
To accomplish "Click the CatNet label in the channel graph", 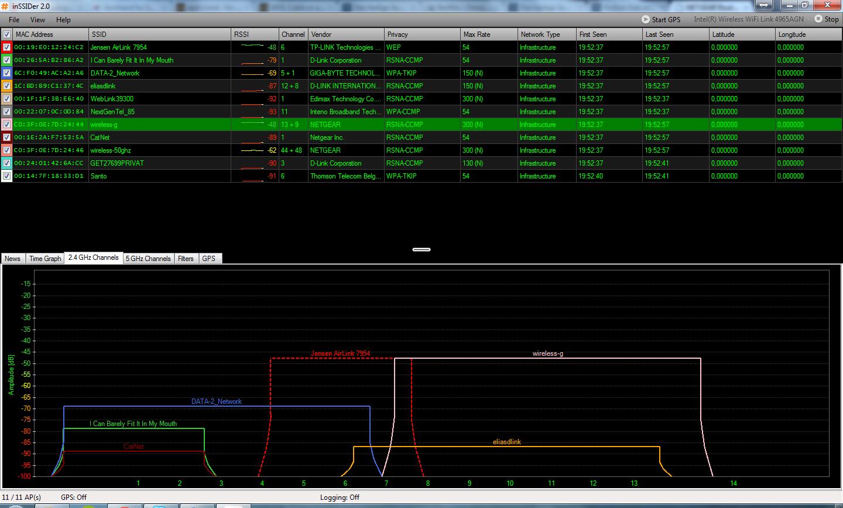I will click(133, 447).
